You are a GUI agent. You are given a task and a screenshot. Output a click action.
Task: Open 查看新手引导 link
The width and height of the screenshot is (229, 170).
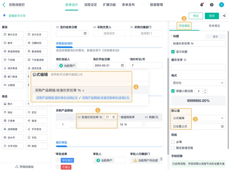(x=17, y=16)
